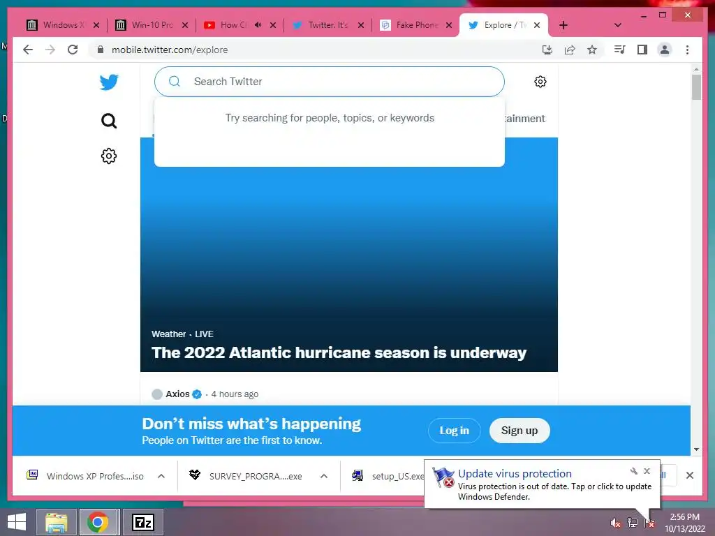Open the Windows Start button

[17, 522]
